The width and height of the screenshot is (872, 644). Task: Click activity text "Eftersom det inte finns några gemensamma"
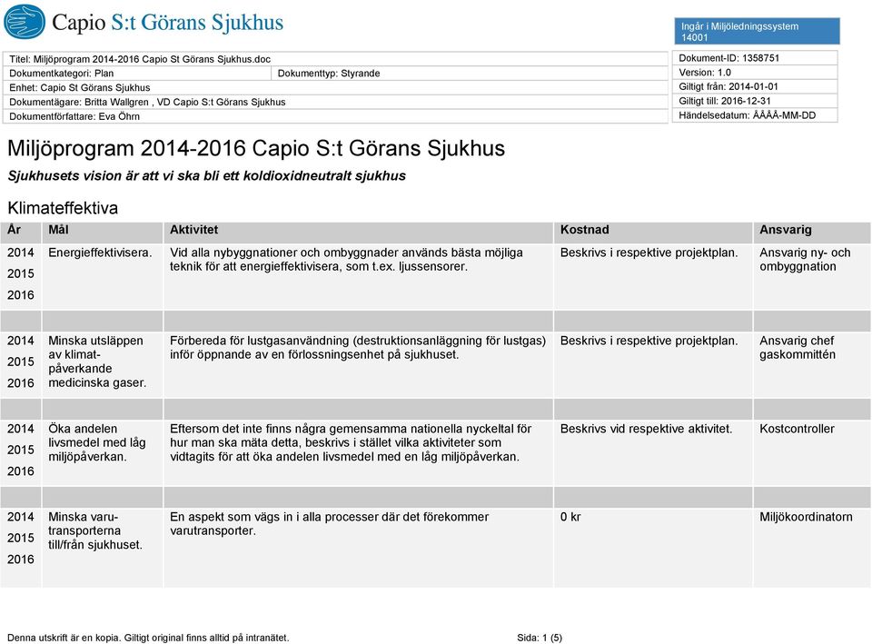pos(351,442)
